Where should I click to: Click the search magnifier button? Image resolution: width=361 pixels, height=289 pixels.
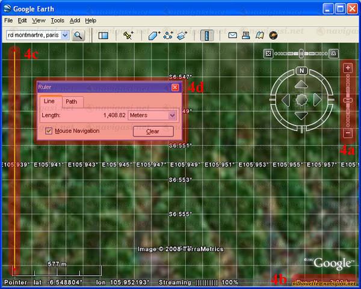(x=78, y=35)
